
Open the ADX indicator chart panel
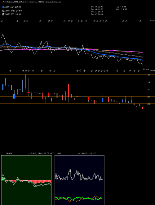pyautogui.click(x=79, y=180)
